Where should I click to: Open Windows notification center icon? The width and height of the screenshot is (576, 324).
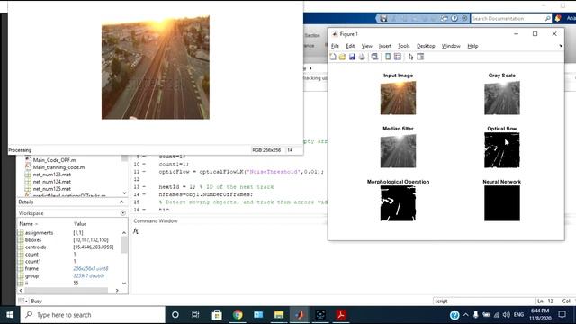562,315
